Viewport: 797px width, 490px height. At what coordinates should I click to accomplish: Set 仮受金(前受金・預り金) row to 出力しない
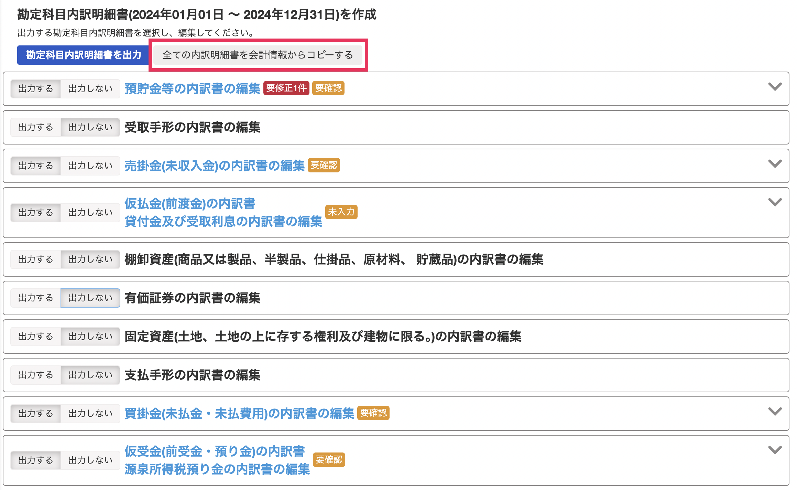[90, 460]
